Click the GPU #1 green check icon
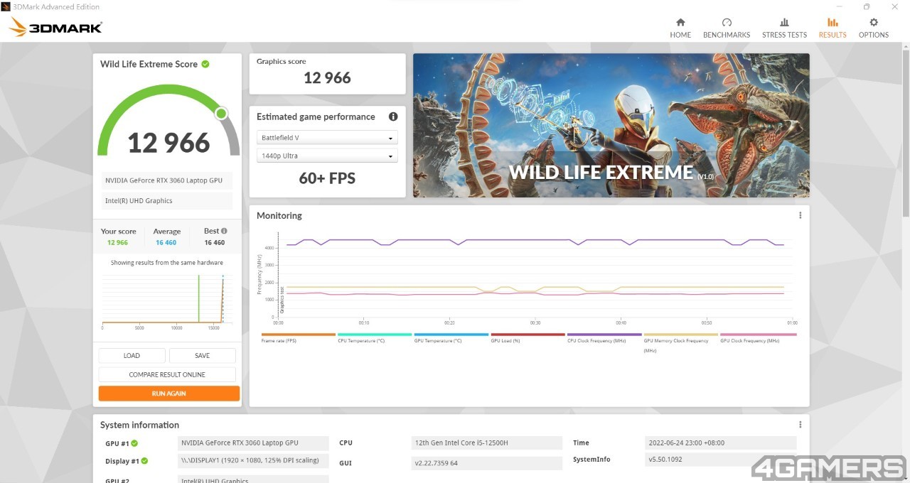Image resolution: width=910 pixels, height=483 pixels. pos(134,443)
